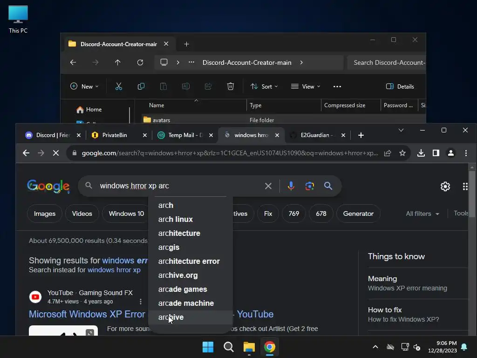Click the Share icon in Explorer toolbar
Viewport: 477px width, 358px height.
click(208, 86)
